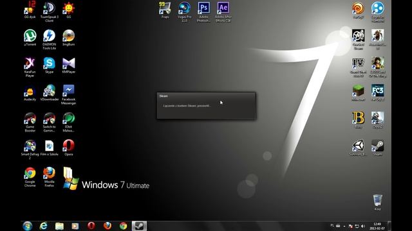Viewport: 412px width, 231px height.
Task: Launch TeamSpeak 3 Client from desktop
Action: (50, 12)
